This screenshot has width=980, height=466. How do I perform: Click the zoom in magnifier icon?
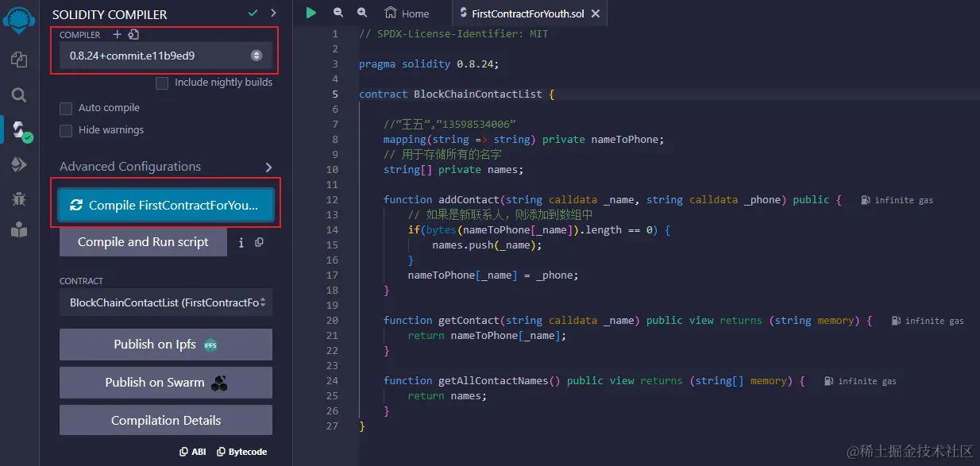click(x=362, y=13)
